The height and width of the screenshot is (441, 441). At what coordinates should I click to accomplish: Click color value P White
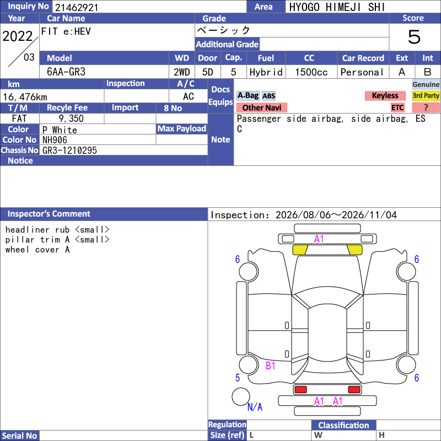click(60, 130)
